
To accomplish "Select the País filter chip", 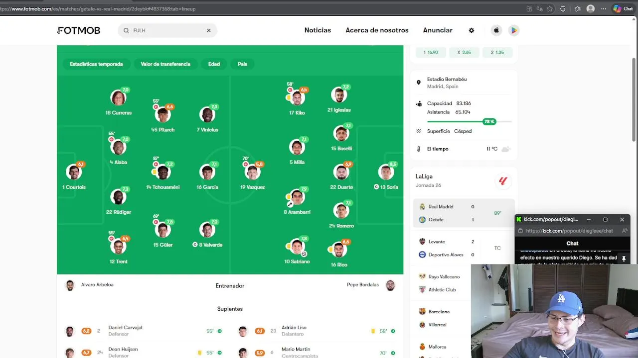I will tap(242, 64).
